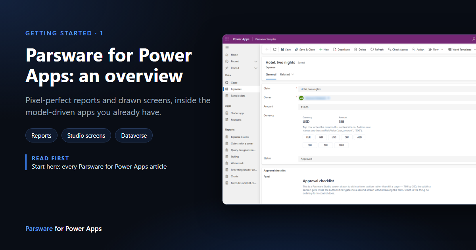Click Save & Close in command bar
476x250 pixels.
point(305,50)
